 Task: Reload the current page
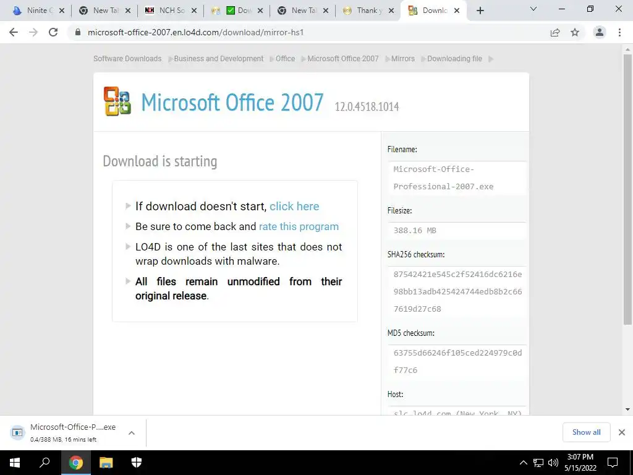[53, 32]
